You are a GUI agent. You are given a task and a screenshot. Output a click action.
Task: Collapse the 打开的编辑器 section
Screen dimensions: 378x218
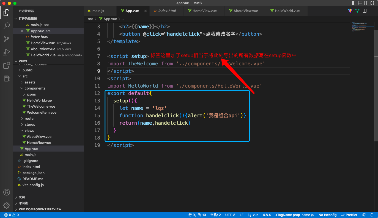pyautogui.click(x=48, y=19)
